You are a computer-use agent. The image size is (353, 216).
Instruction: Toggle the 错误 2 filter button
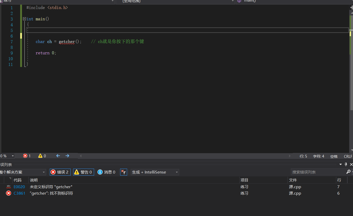click(60, 172)
